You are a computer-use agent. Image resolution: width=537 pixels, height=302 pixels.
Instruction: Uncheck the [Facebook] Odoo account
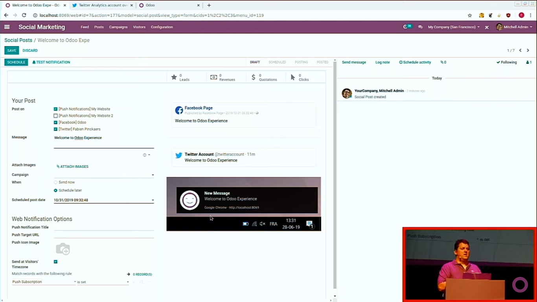tap(55, 122)
